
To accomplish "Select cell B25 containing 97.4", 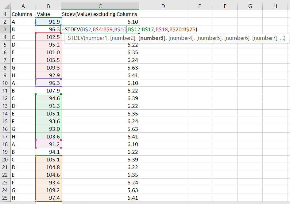I will (48, 198).
